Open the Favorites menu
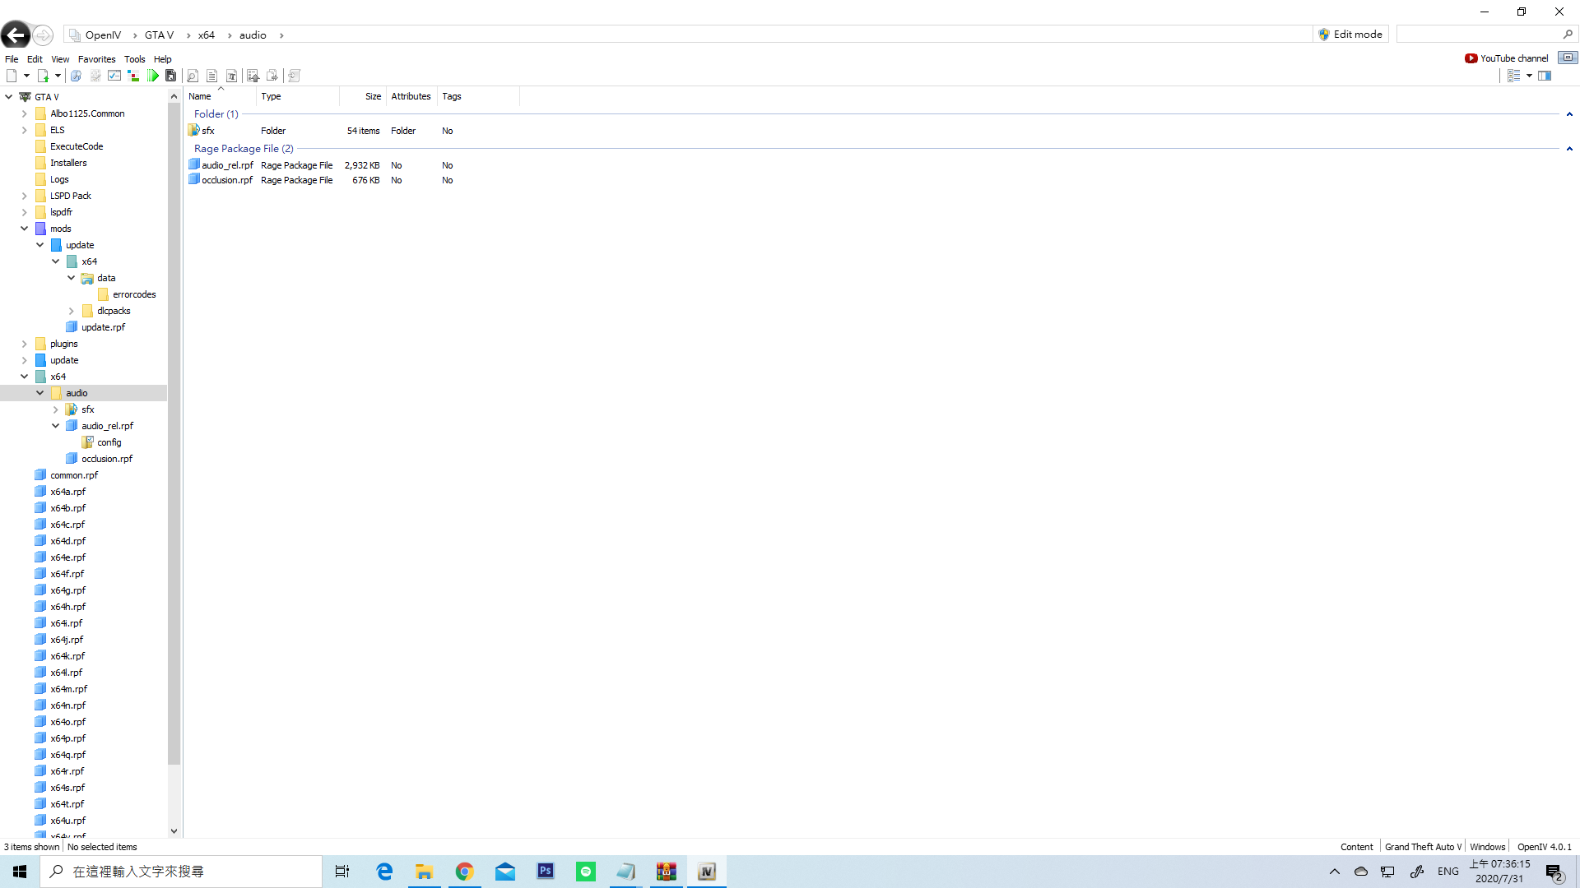 96,59
